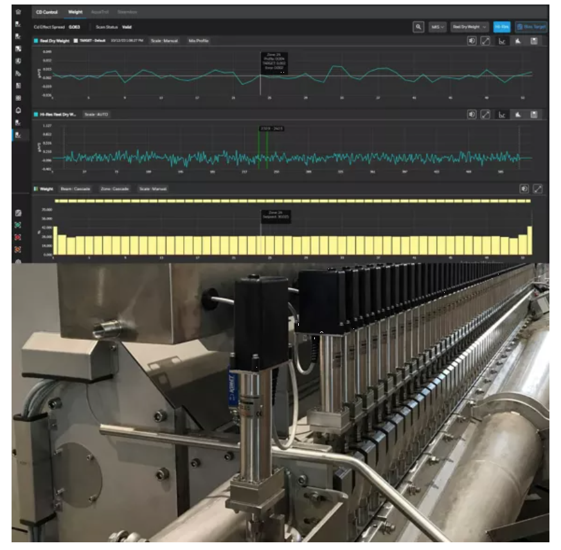Click the Real Dry Weight teal legend swatch
The image size is (561, 550).
point(35,40)
